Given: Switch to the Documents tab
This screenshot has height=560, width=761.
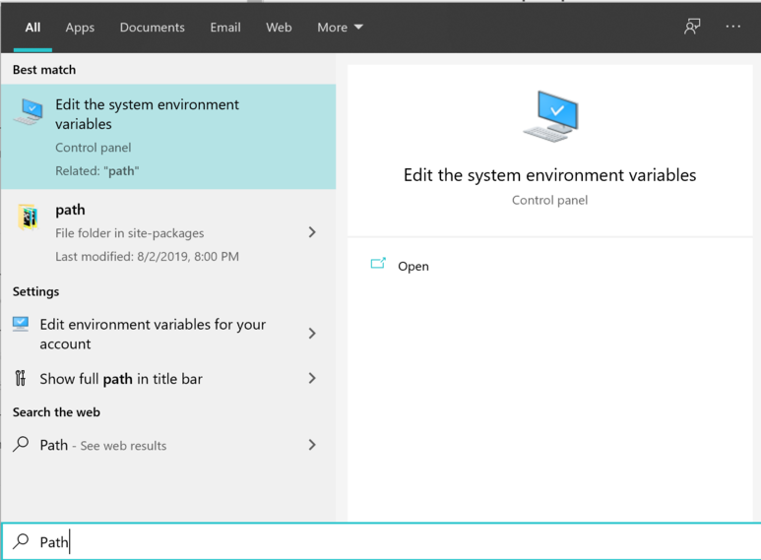Looking at the screenshot, I should point(152,28).
